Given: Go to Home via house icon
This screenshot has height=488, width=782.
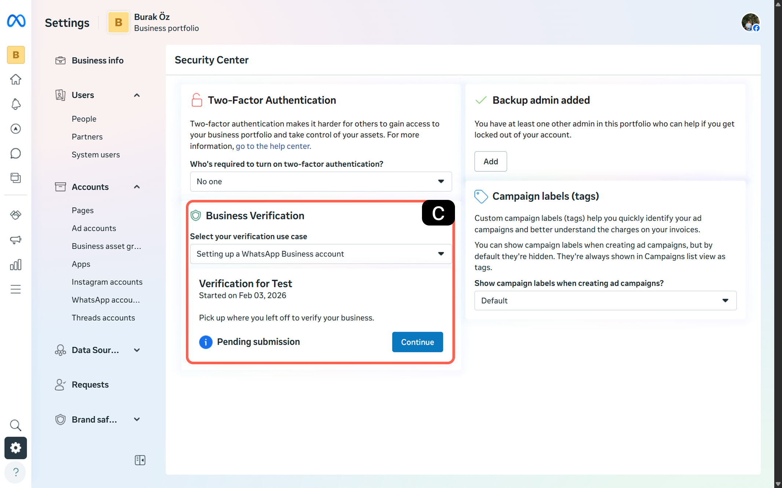Looking at the screenshot, I should (x=16, y=79).
